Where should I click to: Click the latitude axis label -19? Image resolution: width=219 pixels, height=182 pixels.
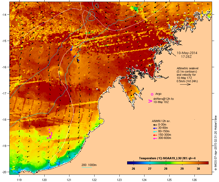click(x=4, y=146)
